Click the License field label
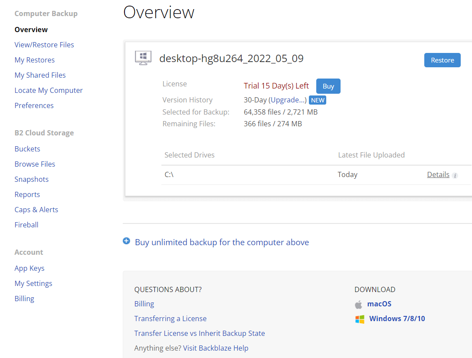472x358 pixels. 174,84
